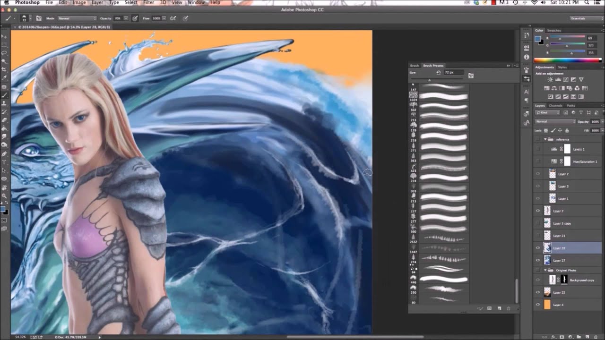Hide Layer 7

(538, 211)
